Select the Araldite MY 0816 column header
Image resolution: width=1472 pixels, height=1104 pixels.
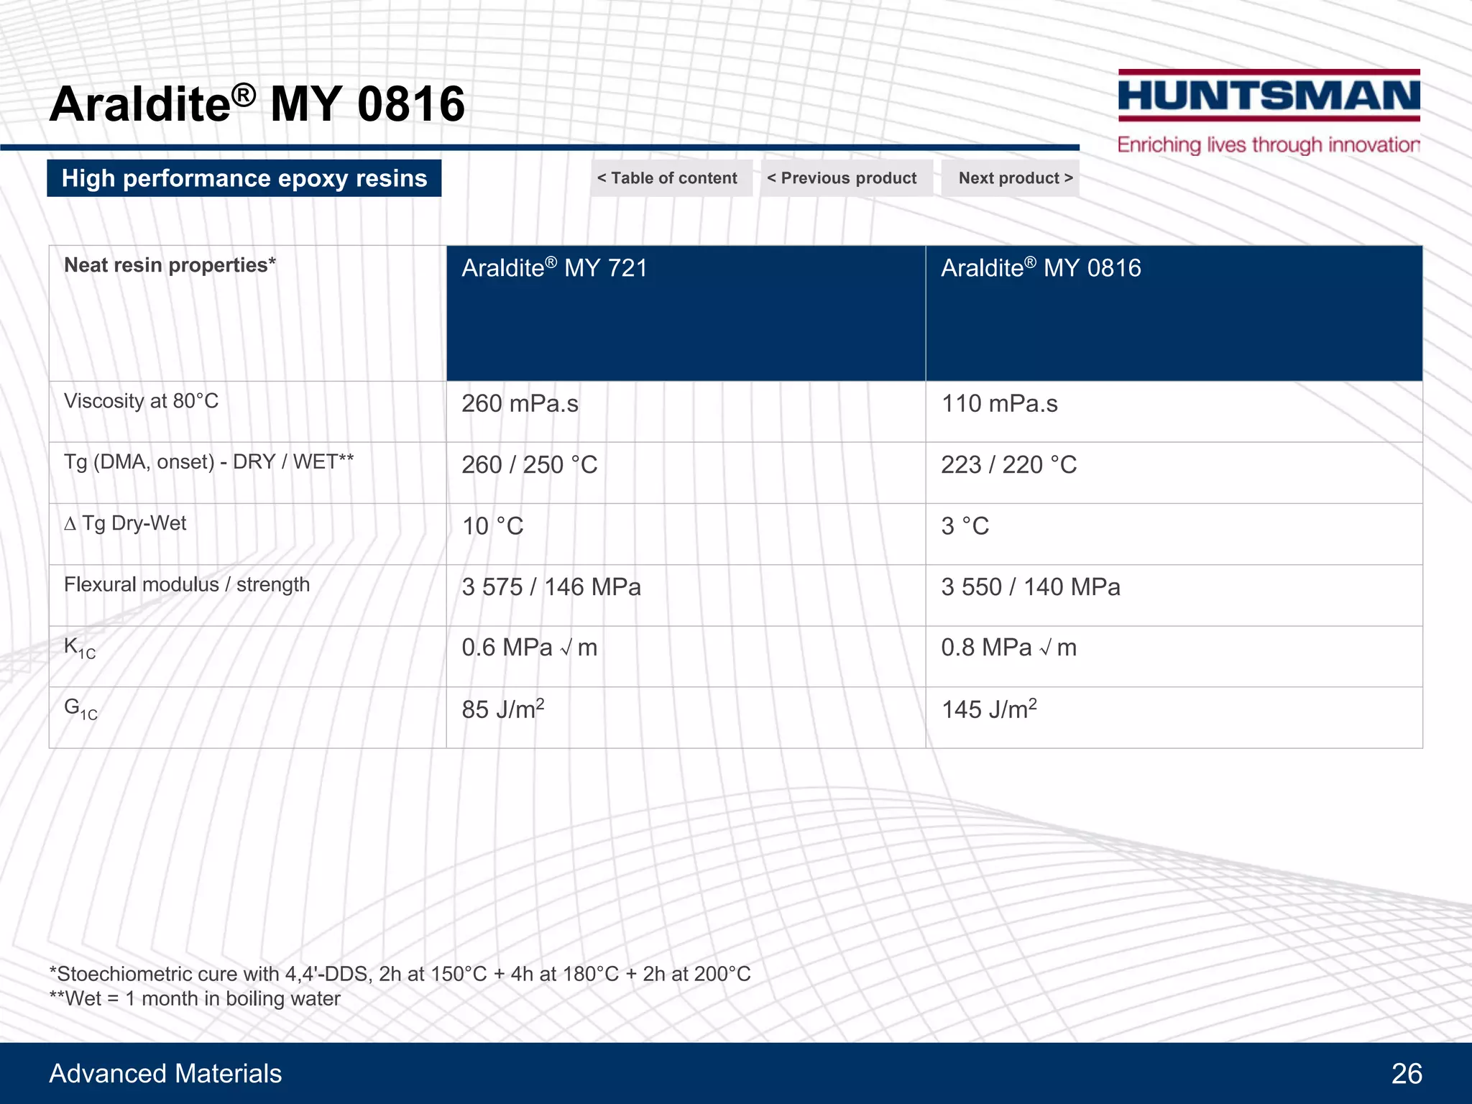(x=1173, y=312)
